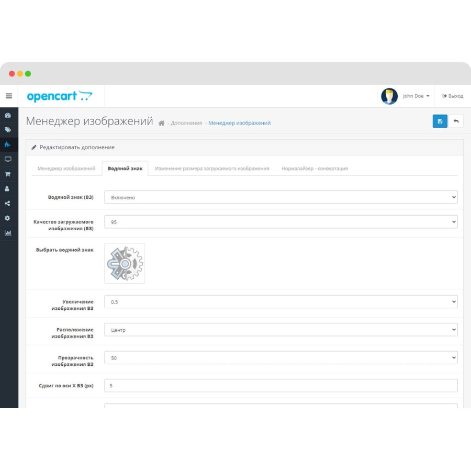The width and height of the screenshot is (471, 471).
Task: Open the System gear sidebar icon
Action: [7, 218]
